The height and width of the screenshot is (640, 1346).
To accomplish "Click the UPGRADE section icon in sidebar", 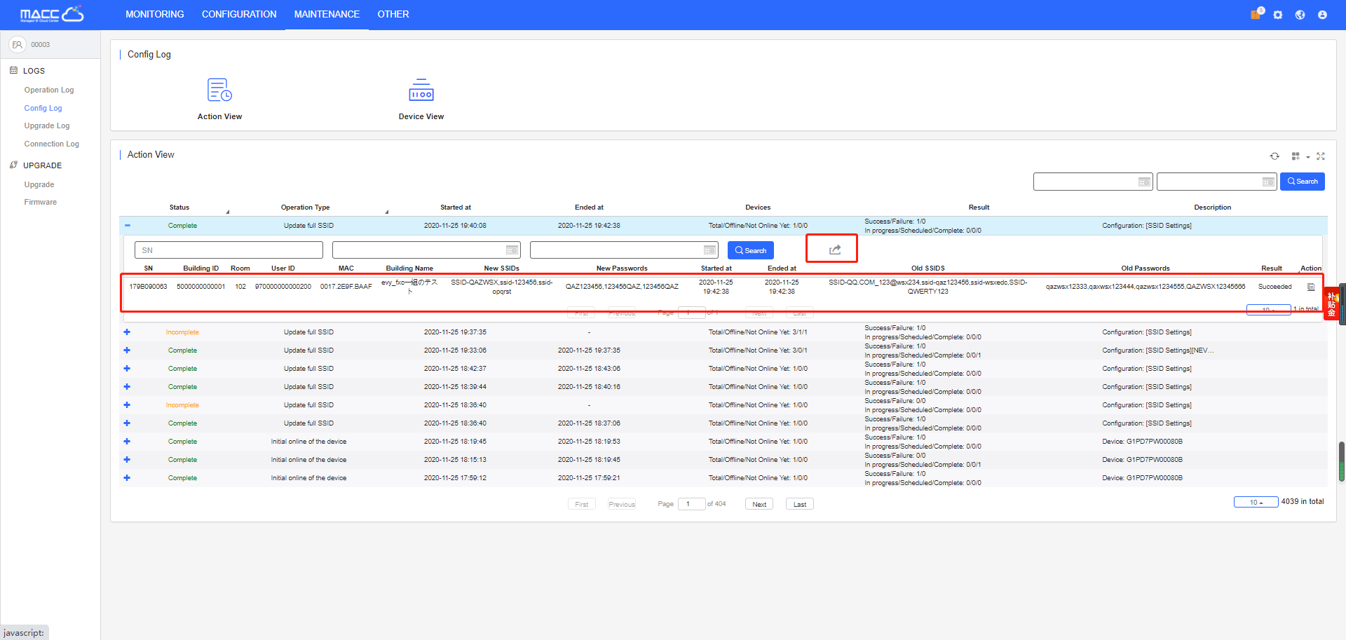I will [13, 165].
